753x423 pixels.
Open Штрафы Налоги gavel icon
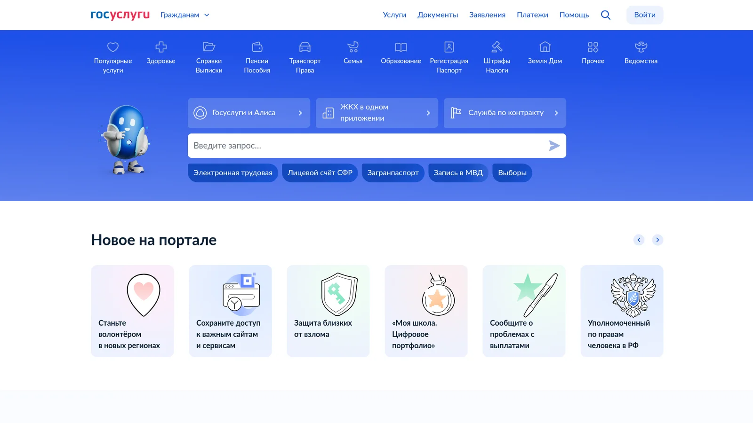(x=497, y=47)
